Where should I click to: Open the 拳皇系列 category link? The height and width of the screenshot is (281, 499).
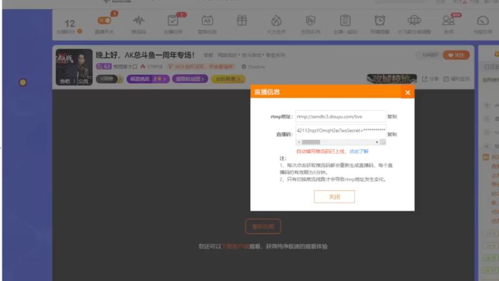275,55
